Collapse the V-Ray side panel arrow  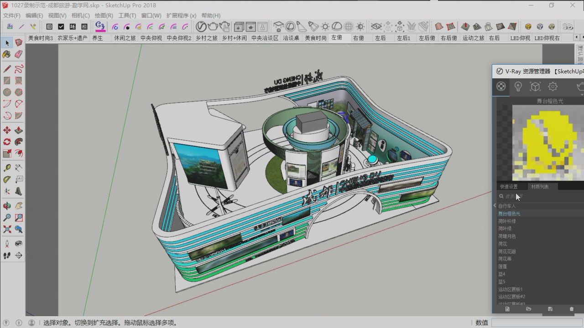tap(495, 206)
